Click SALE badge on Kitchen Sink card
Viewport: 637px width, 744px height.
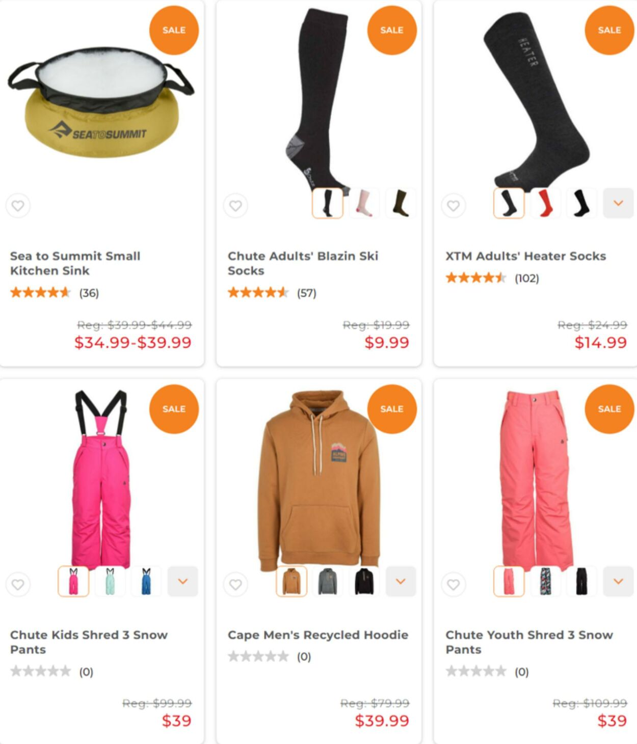(x=174, y=30)
